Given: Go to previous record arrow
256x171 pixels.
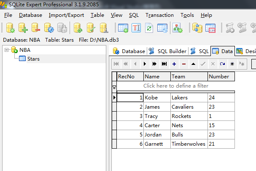Looking at the screenshot, I should (135, 64).
